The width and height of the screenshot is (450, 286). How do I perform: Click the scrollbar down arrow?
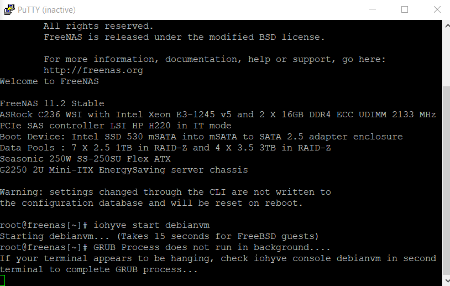pos(446,281)
